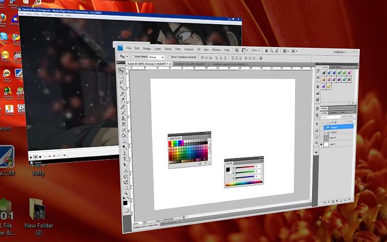Image resolution: width=387 pixels, height=242 pixels.
Task: Enable the Auto-Select checkbox
Action: click(133, 56)
